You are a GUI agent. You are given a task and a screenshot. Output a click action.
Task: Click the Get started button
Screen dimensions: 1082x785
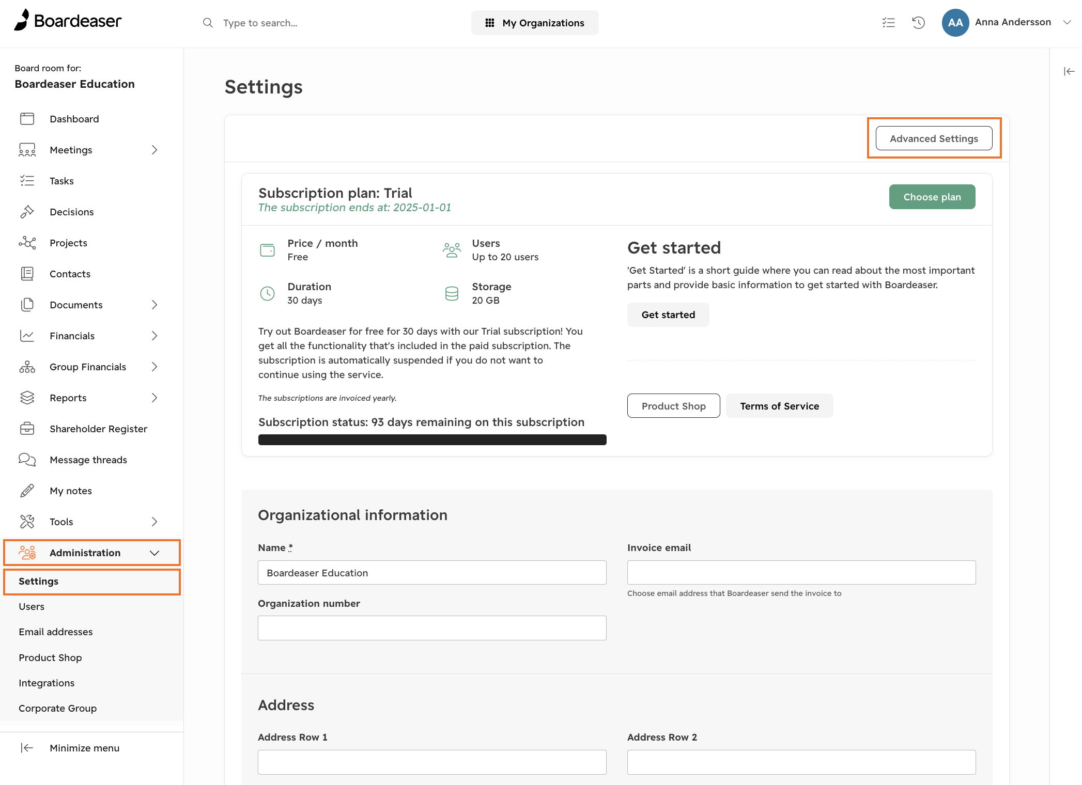pos(668,315)
